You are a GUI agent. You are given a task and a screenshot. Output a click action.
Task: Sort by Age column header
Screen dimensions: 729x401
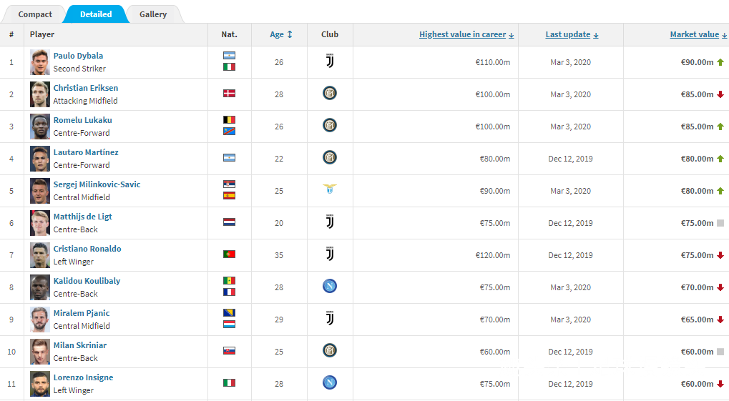pos(281,34)
